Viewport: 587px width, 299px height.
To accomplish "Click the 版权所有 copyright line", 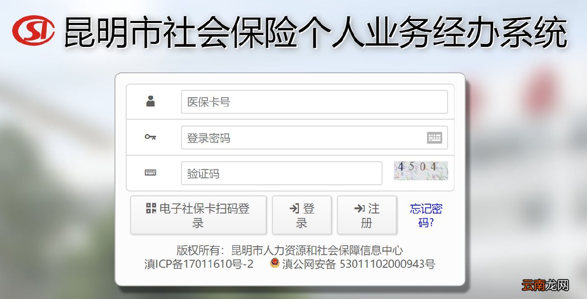I will [290, 251].
